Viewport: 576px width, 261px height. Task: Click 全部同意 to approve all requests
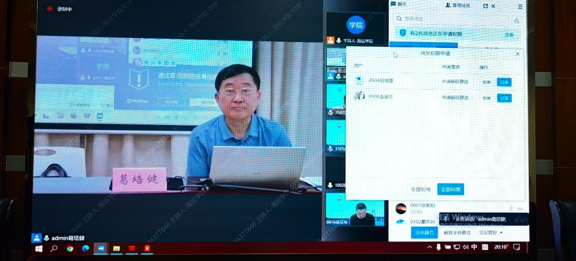[451, 190]
